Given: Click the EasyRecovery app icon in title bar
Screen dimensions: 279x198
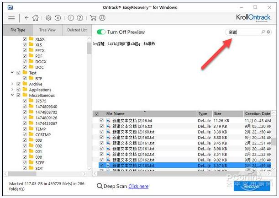Looking at the screenshot, I should click(11, 7).
